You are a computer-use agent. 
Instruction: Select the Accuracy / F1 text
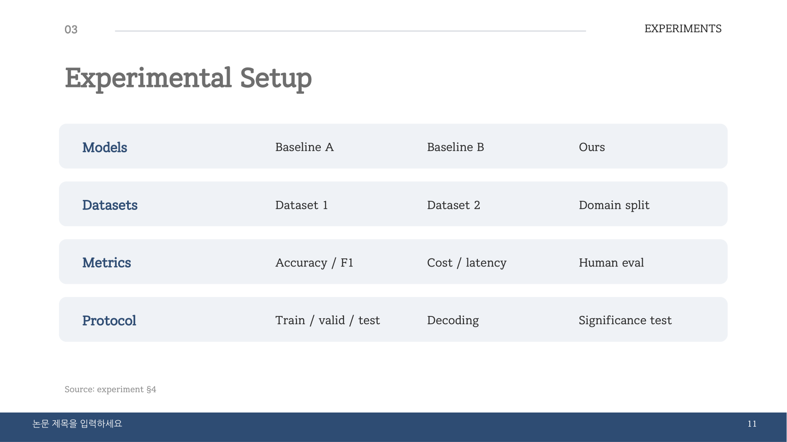314,263
